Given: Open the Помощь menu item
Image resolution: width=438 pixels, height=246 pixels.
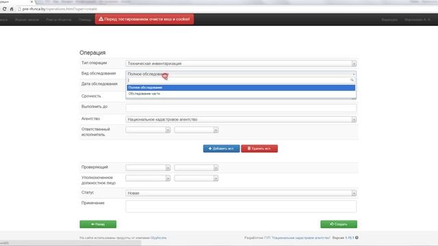Looking at the screenshot, I should point(85,20).
